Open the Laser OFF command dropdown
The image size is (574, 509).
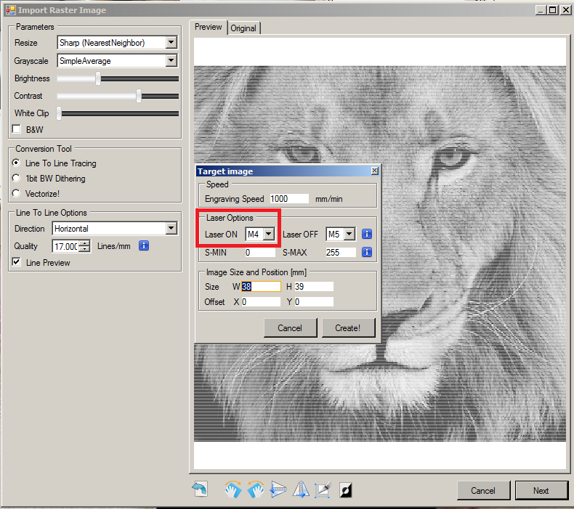(349, 234)
